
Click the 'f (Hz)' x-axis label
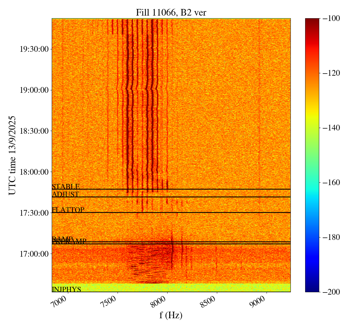coord(171,315)
